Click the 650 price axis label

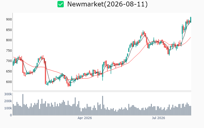pos(9,71)
